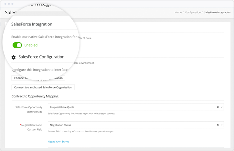
Task: Click the Negotiation status Custom Field label
Action: [x=31, y=127]
